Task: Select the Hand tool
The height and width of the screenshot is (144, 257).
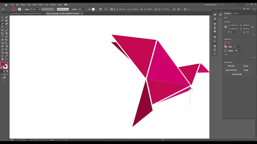Action: [2, 59]
